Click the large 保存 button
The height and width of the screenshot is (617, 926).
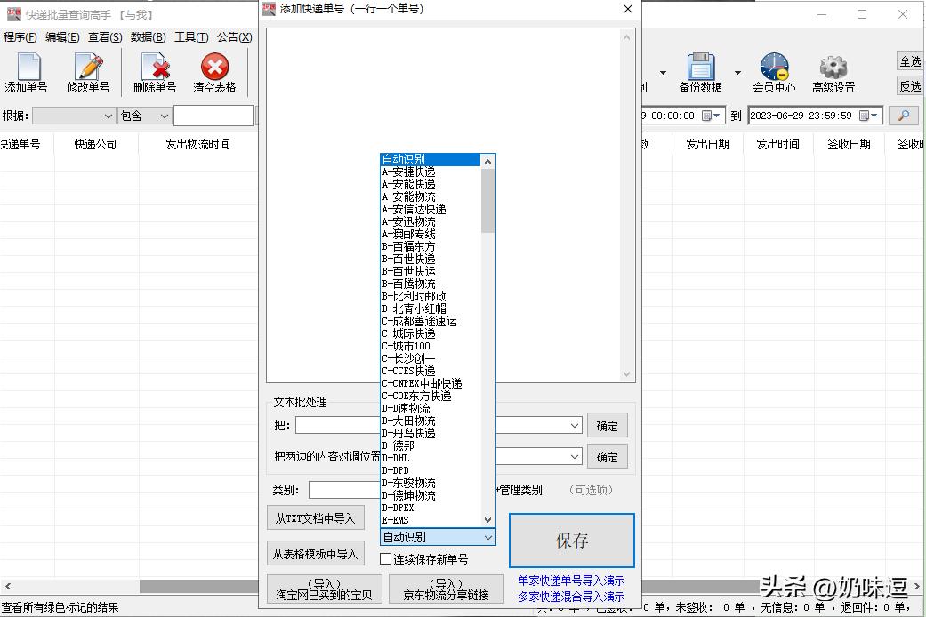[x=572, y=541]
